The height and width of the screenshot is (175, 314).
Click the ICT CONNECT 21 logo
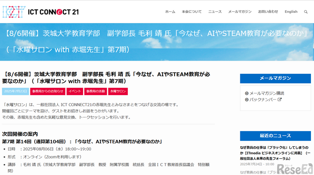point(41,12)
